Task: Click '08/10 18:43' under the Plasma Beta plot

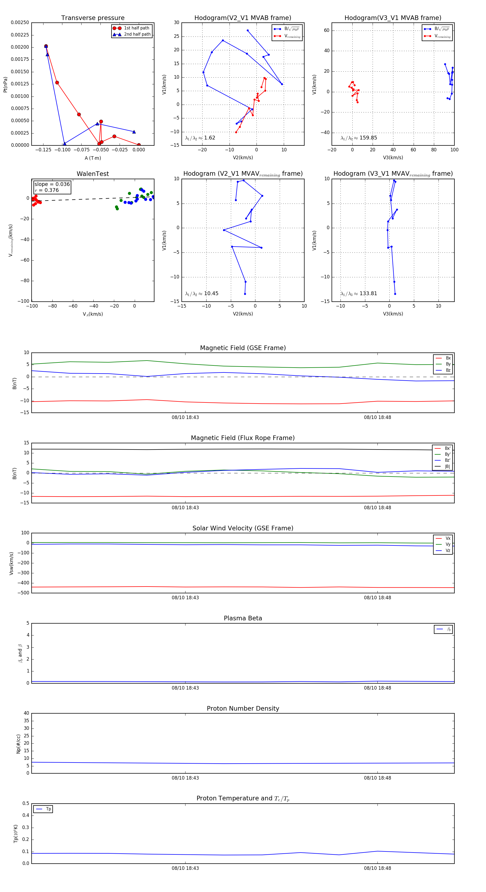Action: point(185,688)
